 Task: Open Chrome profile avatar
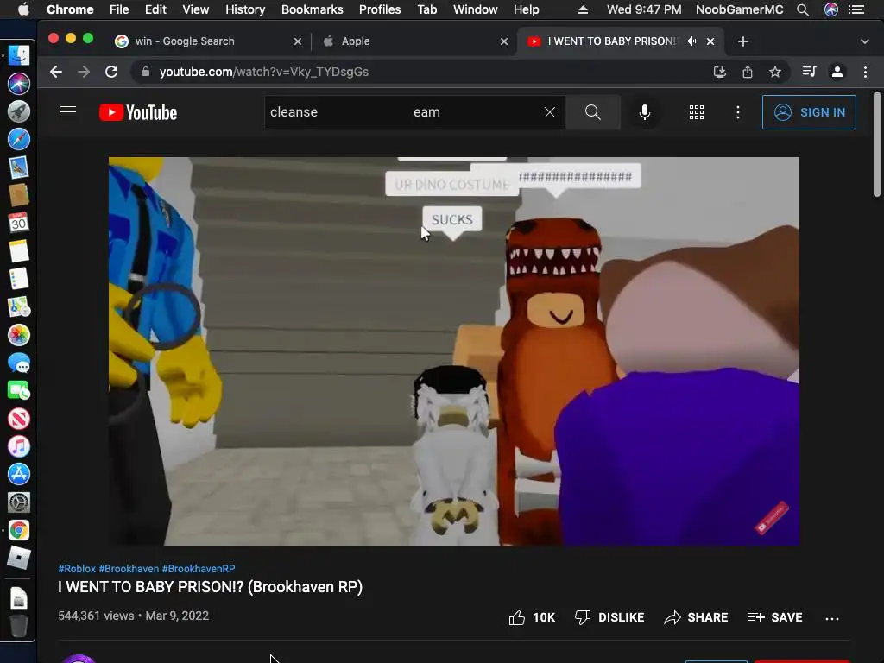coord(837,72)
